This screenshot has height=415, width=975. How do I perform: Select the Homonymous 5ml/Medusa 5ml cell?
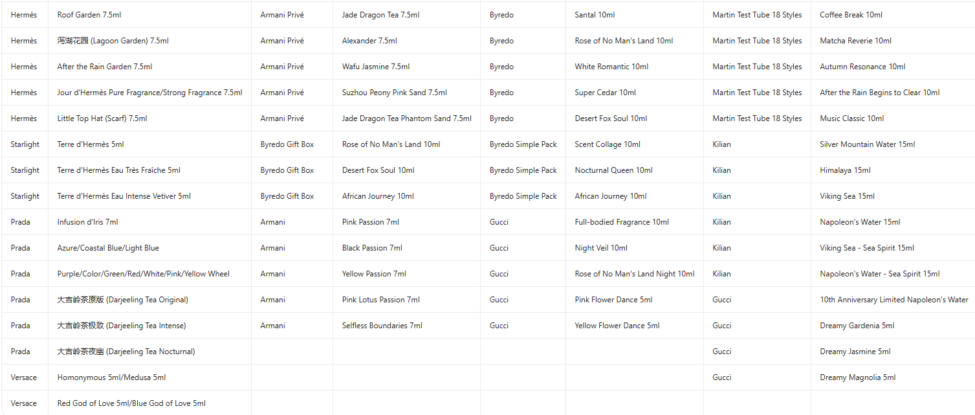(x=111, y=377)
